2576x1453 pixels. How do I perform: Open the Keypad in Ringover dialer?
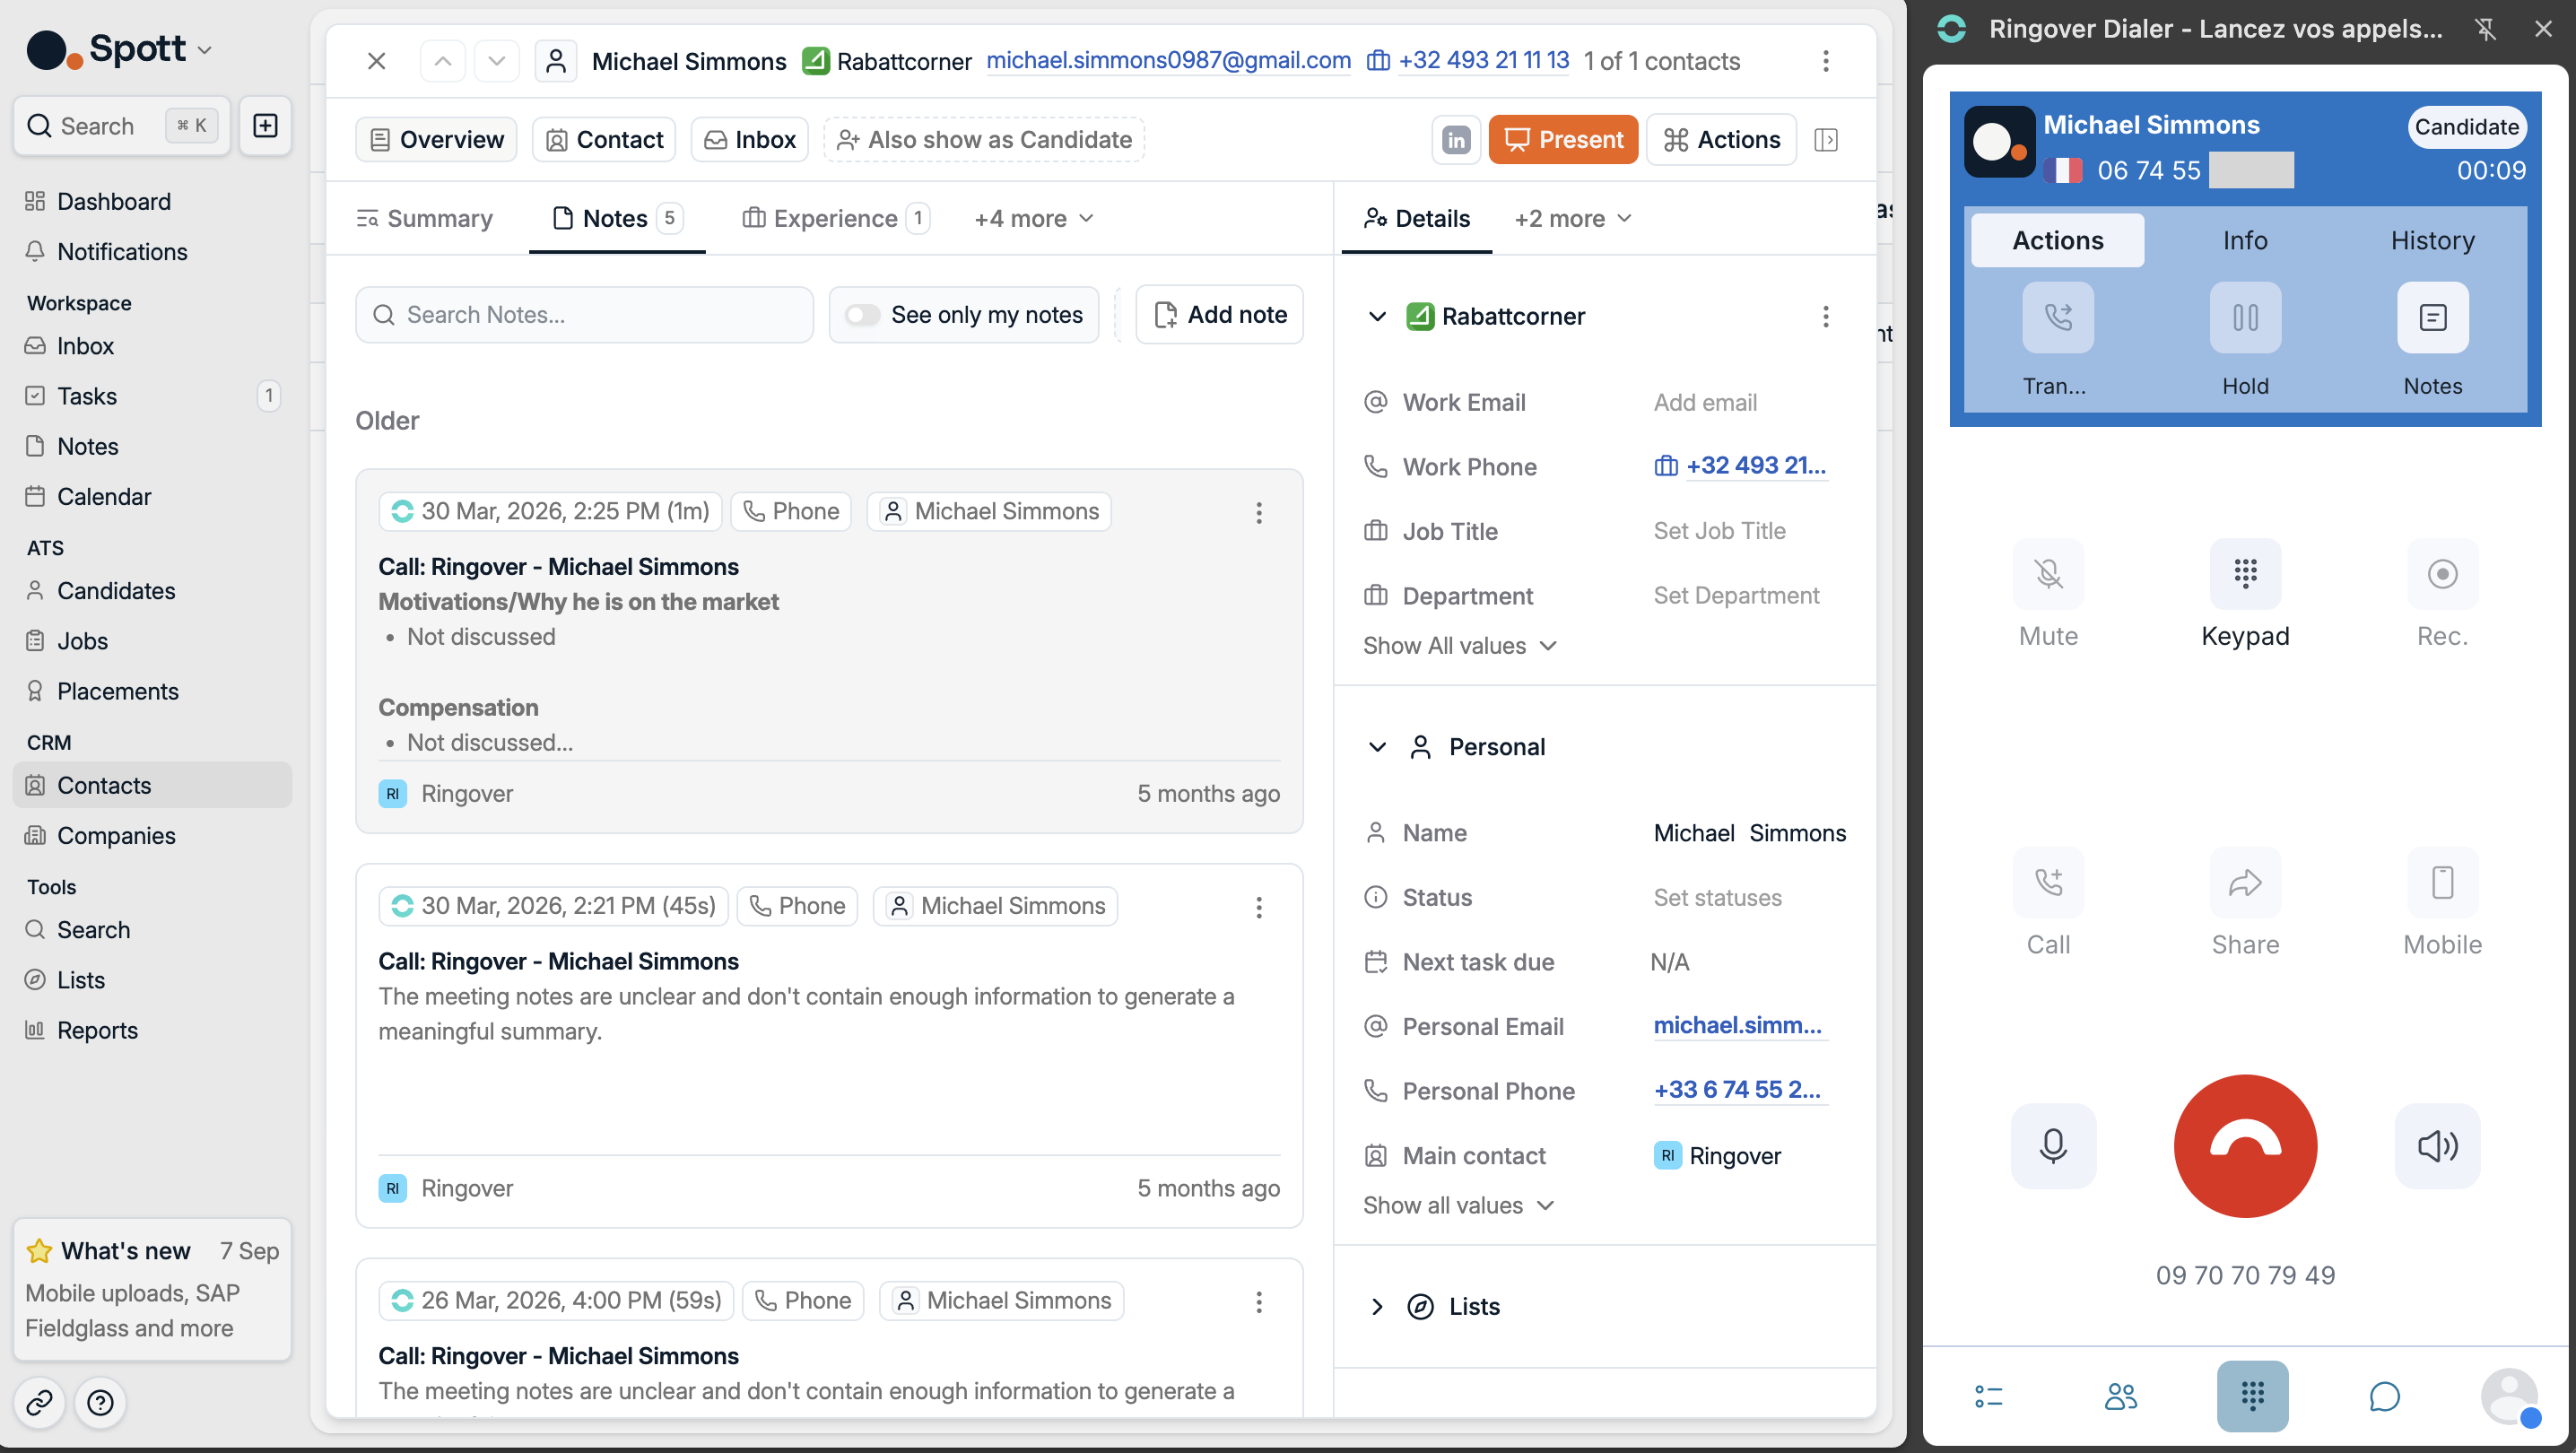(x=2245, y=574)
